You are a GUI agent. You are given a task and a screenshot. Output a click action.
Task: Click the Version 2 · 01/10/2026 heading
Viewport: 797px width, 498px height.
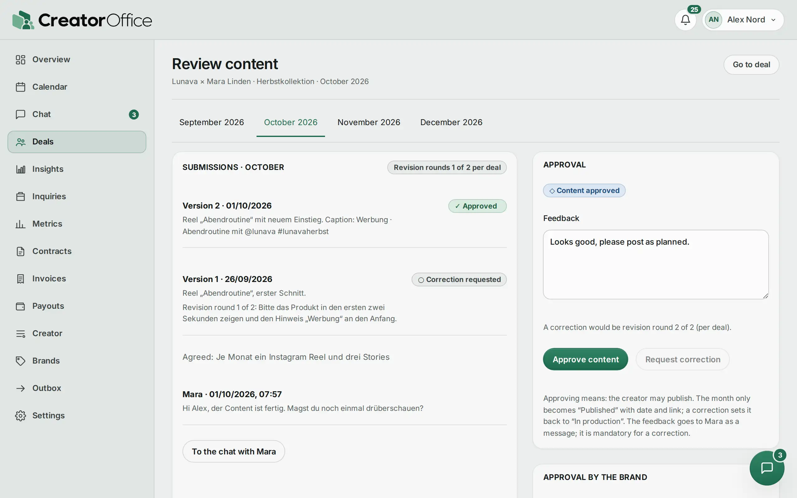tap(227, 205)
